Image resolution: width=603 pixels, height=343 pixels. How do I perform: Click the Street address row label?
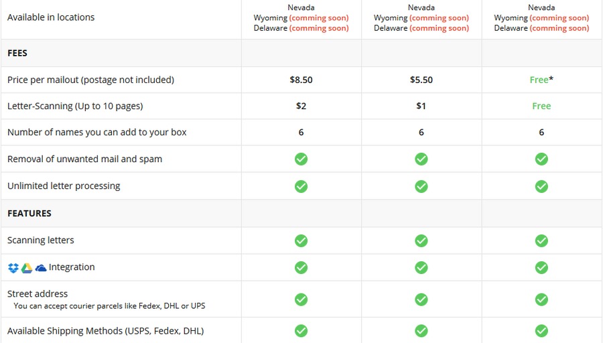pos(38,294)
